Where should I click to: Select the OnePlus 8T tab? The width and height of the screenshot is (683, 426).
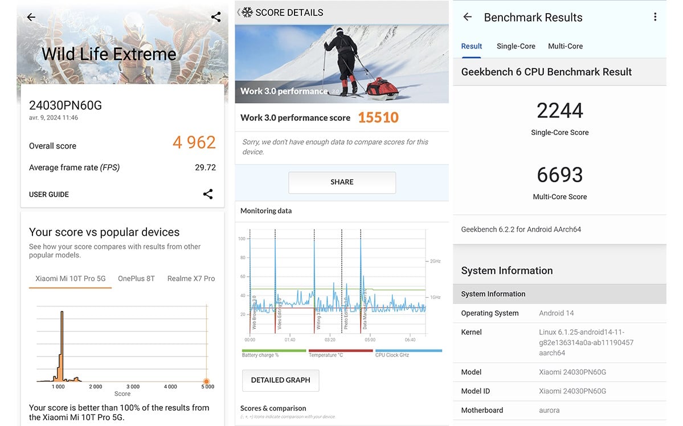click(136, 278)
